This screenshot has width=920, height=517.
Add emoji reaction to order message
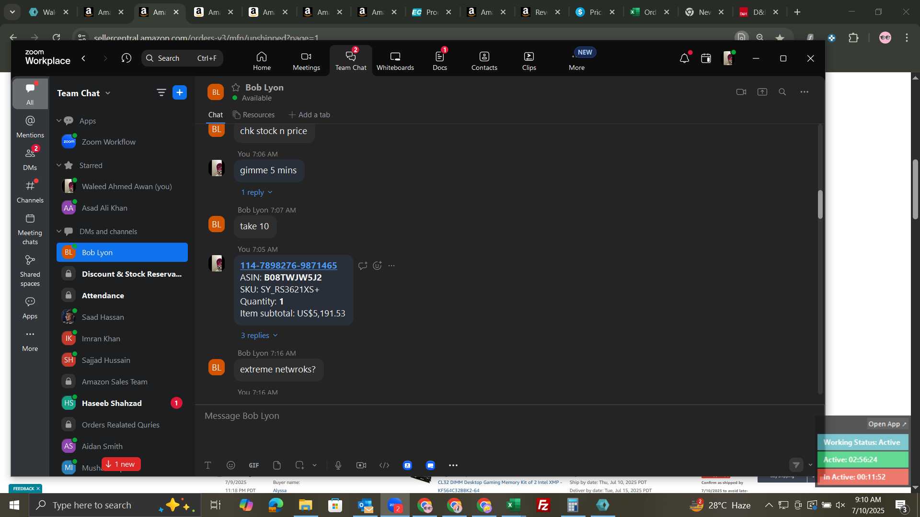(x=378, y=266)
